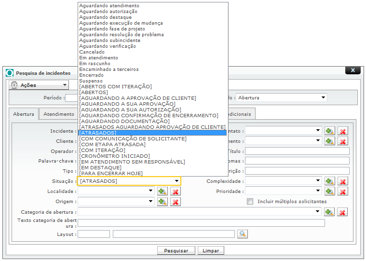Remove Origem selection using the red X
This screenshot has width=366, height=261.
(x=176, y=202)
